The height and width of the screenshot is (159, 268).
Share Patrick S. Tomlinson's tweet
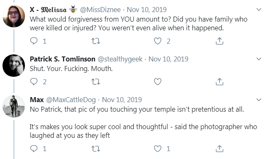click(219, 81)
